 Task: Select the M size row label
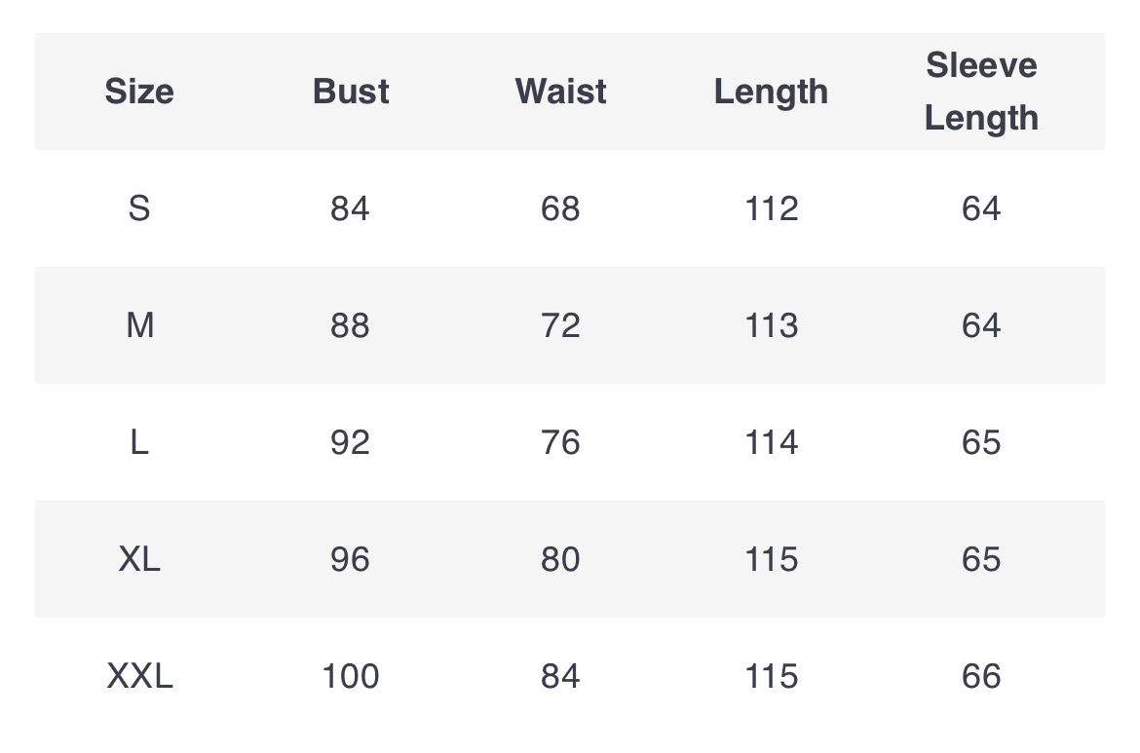click(139, 325)
